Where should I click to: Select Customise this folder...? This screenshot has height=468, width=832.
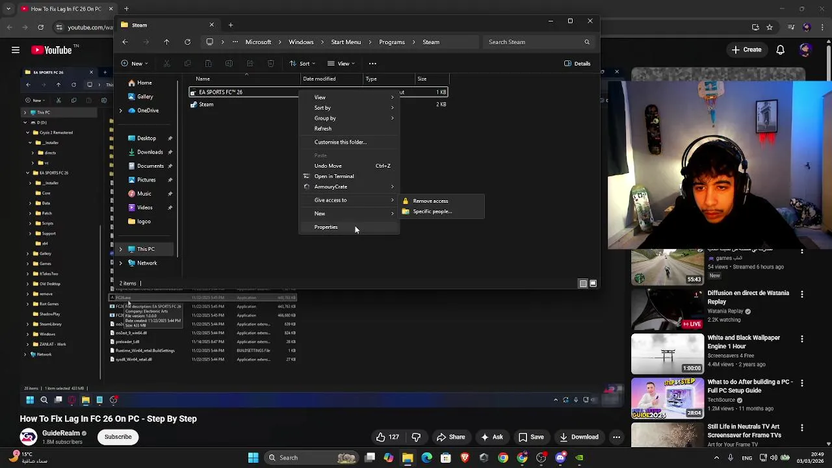tap(349, 142)
